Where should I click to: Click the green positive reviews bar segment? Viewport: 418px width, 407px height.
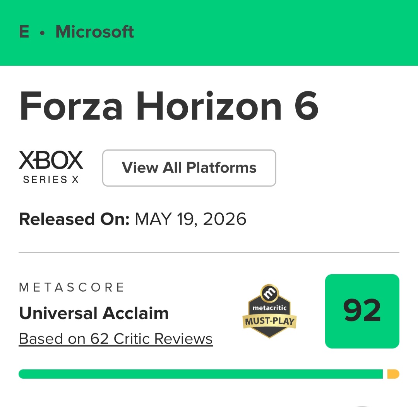[x=201, y=374]
